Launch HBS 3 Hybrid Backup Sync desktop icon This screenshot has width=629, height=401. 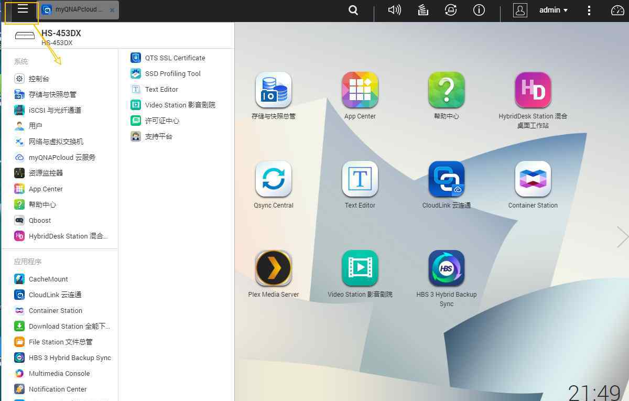[x=447, y=268]
